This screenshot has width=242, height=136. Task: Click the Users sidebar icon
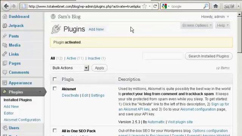5,128
